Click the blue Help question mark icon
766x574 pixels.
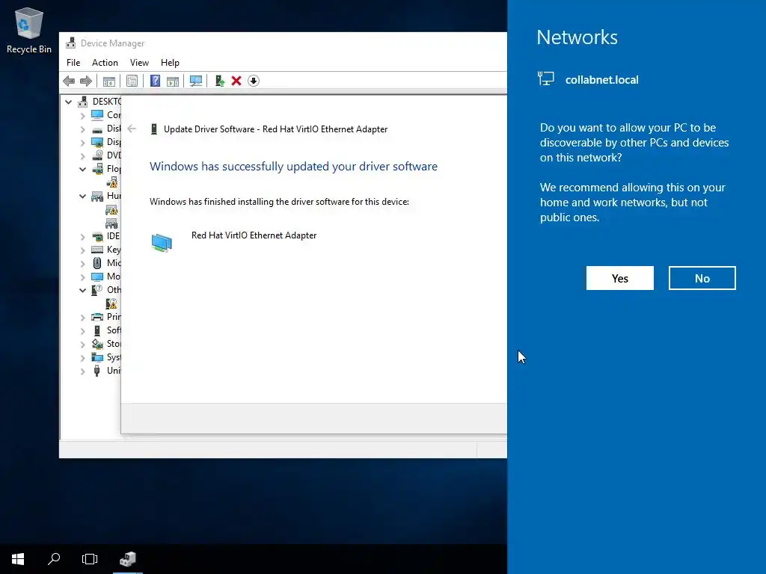(155, 81)
